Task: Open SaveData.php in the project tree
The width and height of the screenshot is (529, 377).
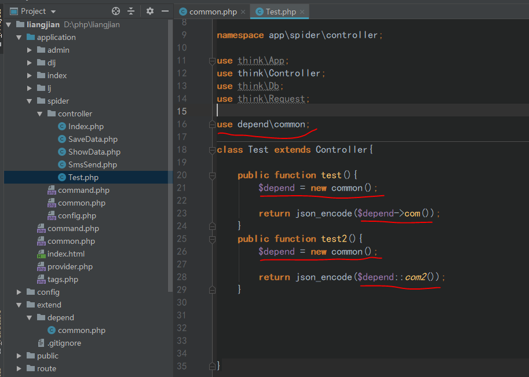Action: pyautogui.click(x=93, y=139)
